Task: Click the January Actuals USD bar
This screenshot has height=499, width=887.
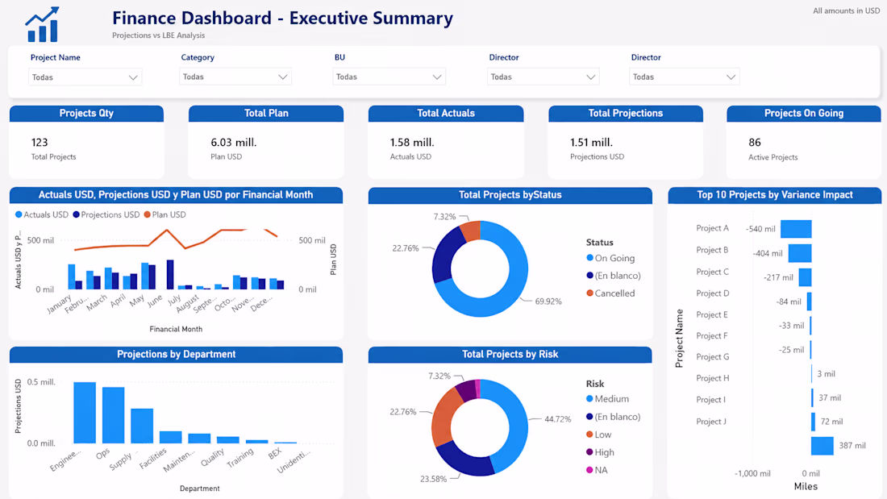Action: click(71, 277)
